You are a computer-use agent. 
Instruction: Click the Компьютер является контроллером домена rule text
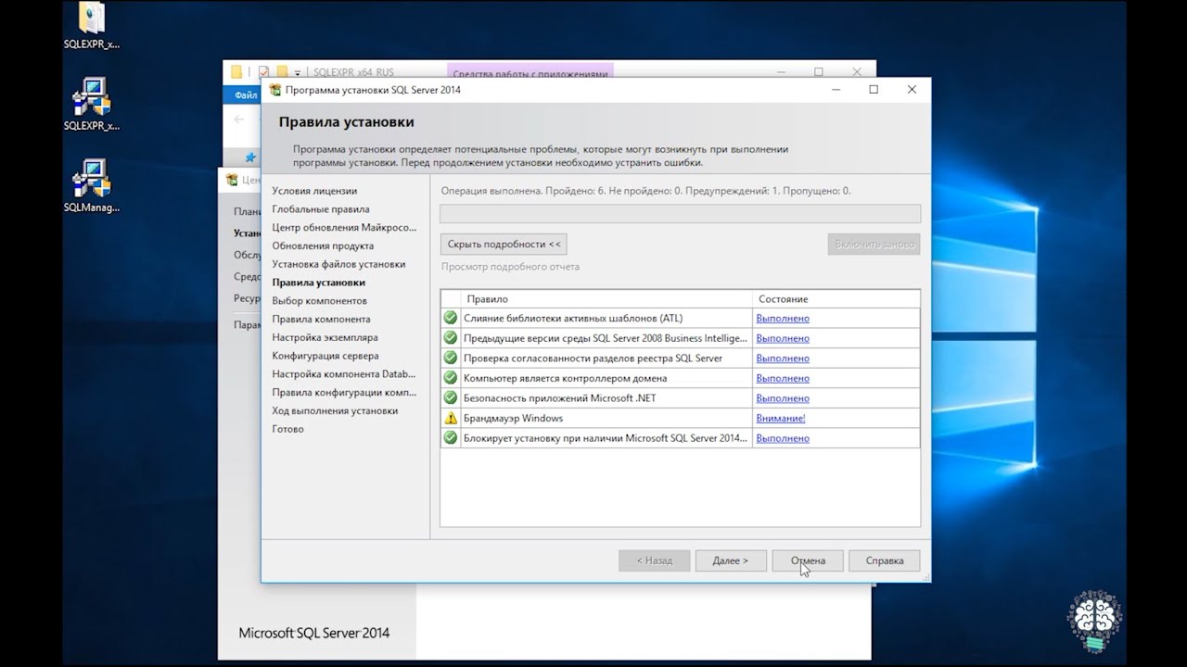click(x=565, y=378)
